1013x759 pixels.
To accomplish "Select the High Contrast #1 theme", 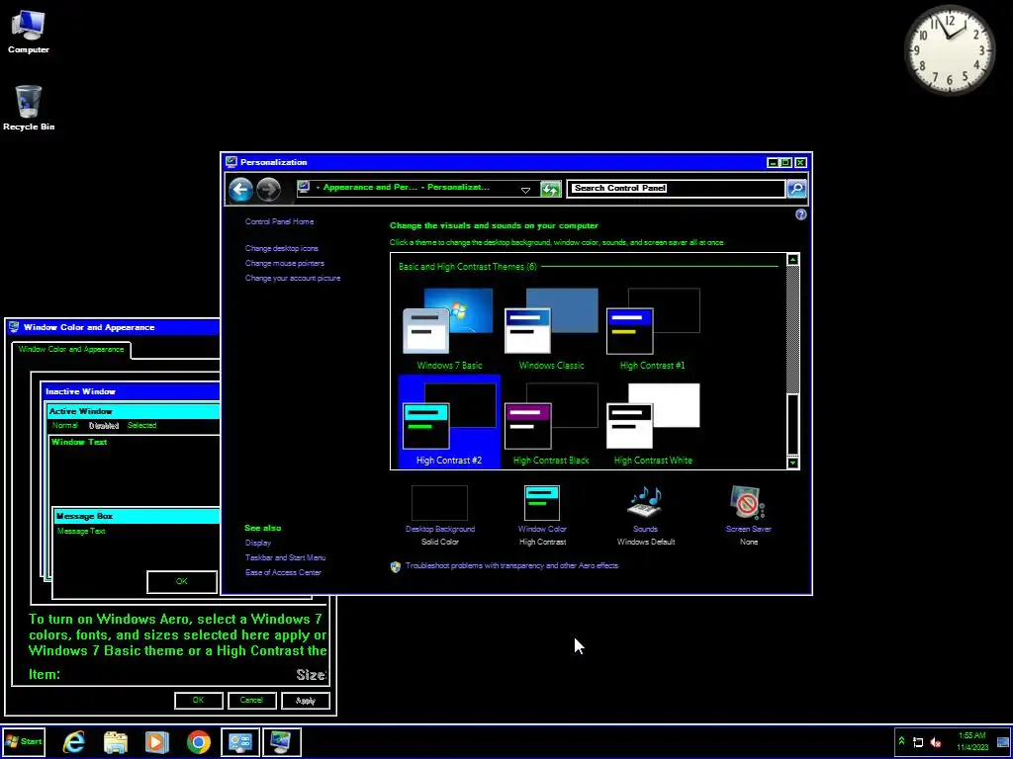I will coord(653,329).
